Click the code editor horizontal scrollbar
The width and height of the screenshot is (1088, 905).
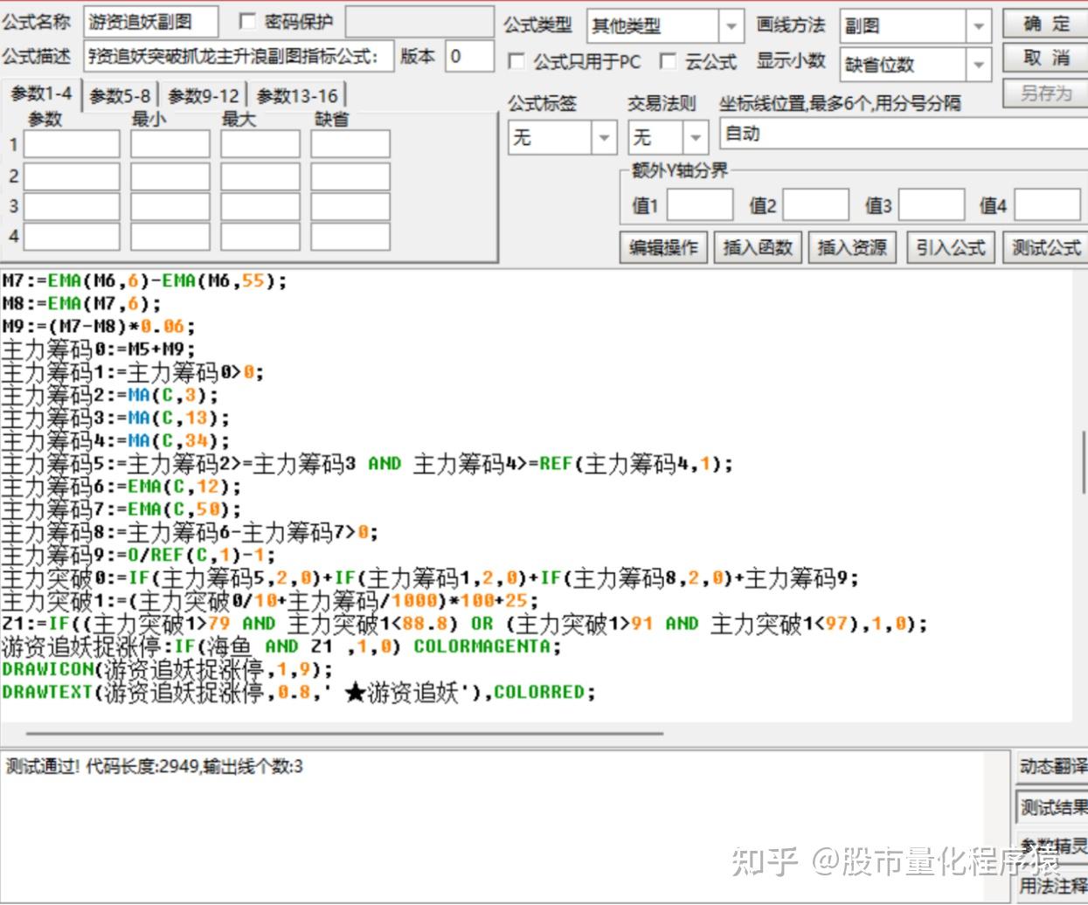click(x=344, y=734)
